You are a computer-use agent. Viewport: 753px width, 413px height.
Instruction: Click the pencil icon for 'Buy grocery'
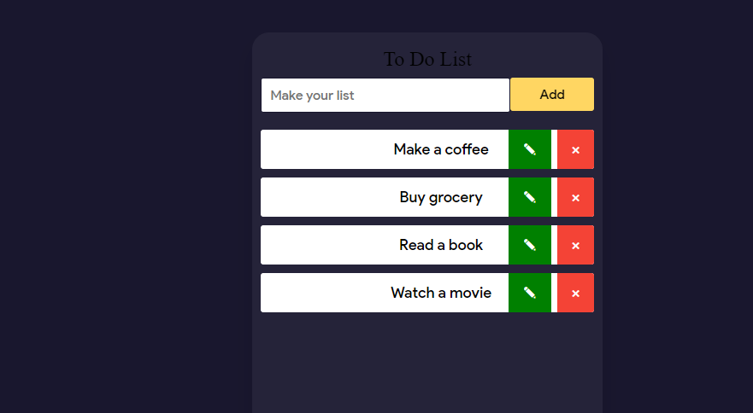tap(530, 197)
